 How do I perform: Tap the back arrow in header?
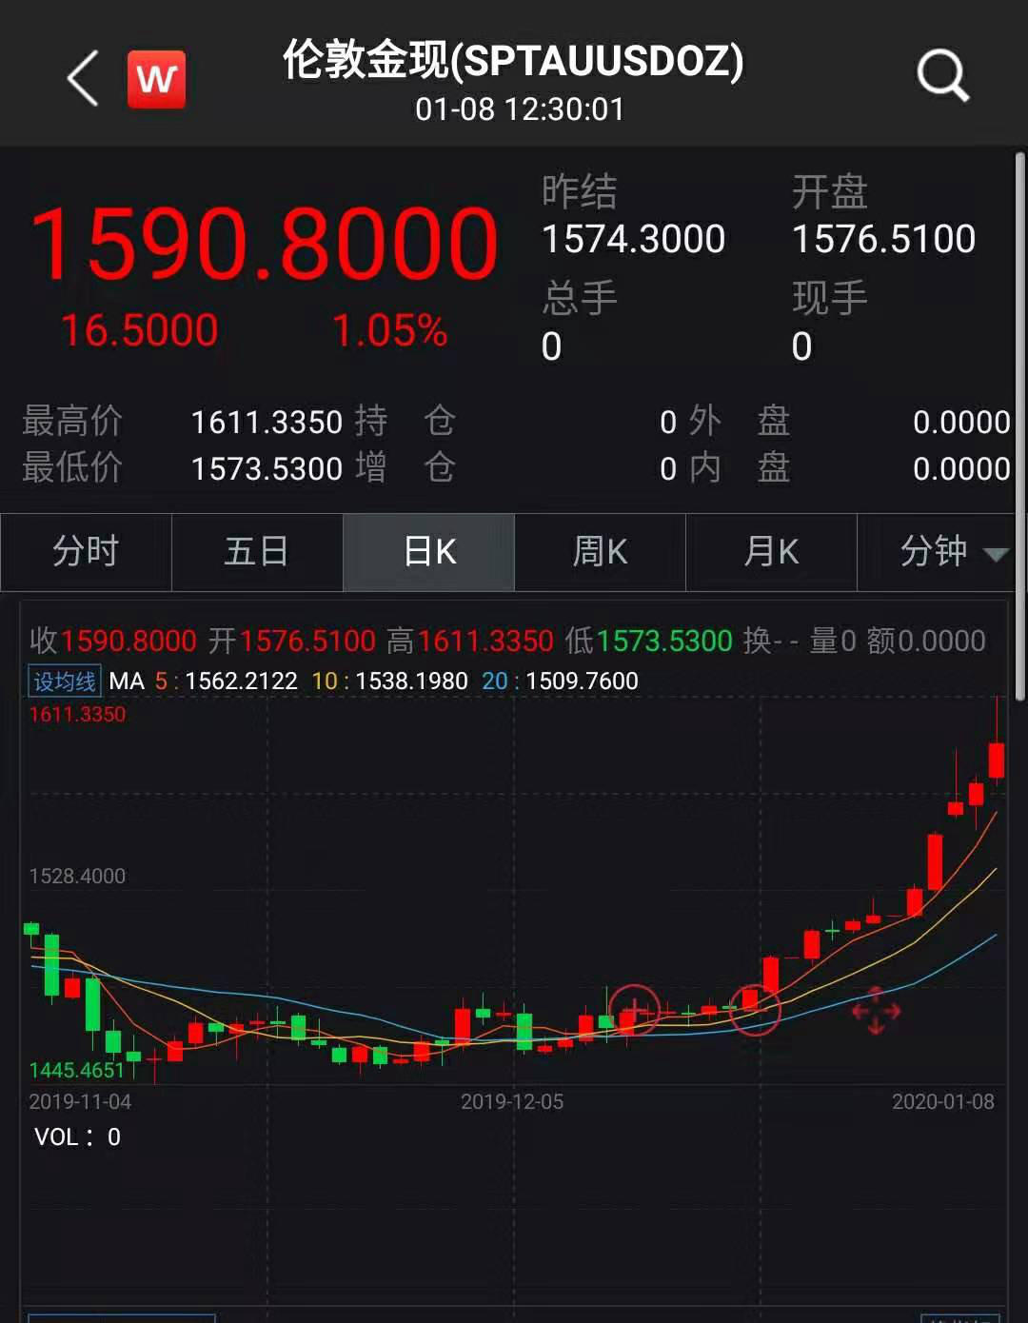point(84,78)
